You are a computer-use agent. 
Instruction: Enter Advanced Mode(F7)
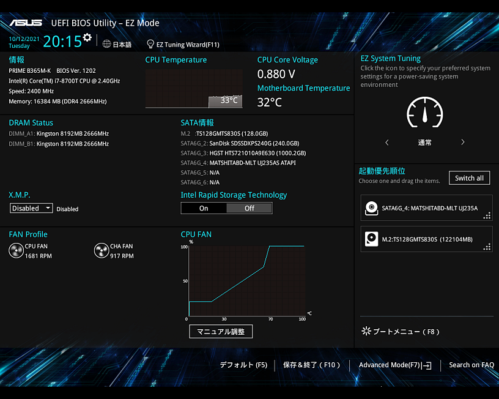pos(389,365)
